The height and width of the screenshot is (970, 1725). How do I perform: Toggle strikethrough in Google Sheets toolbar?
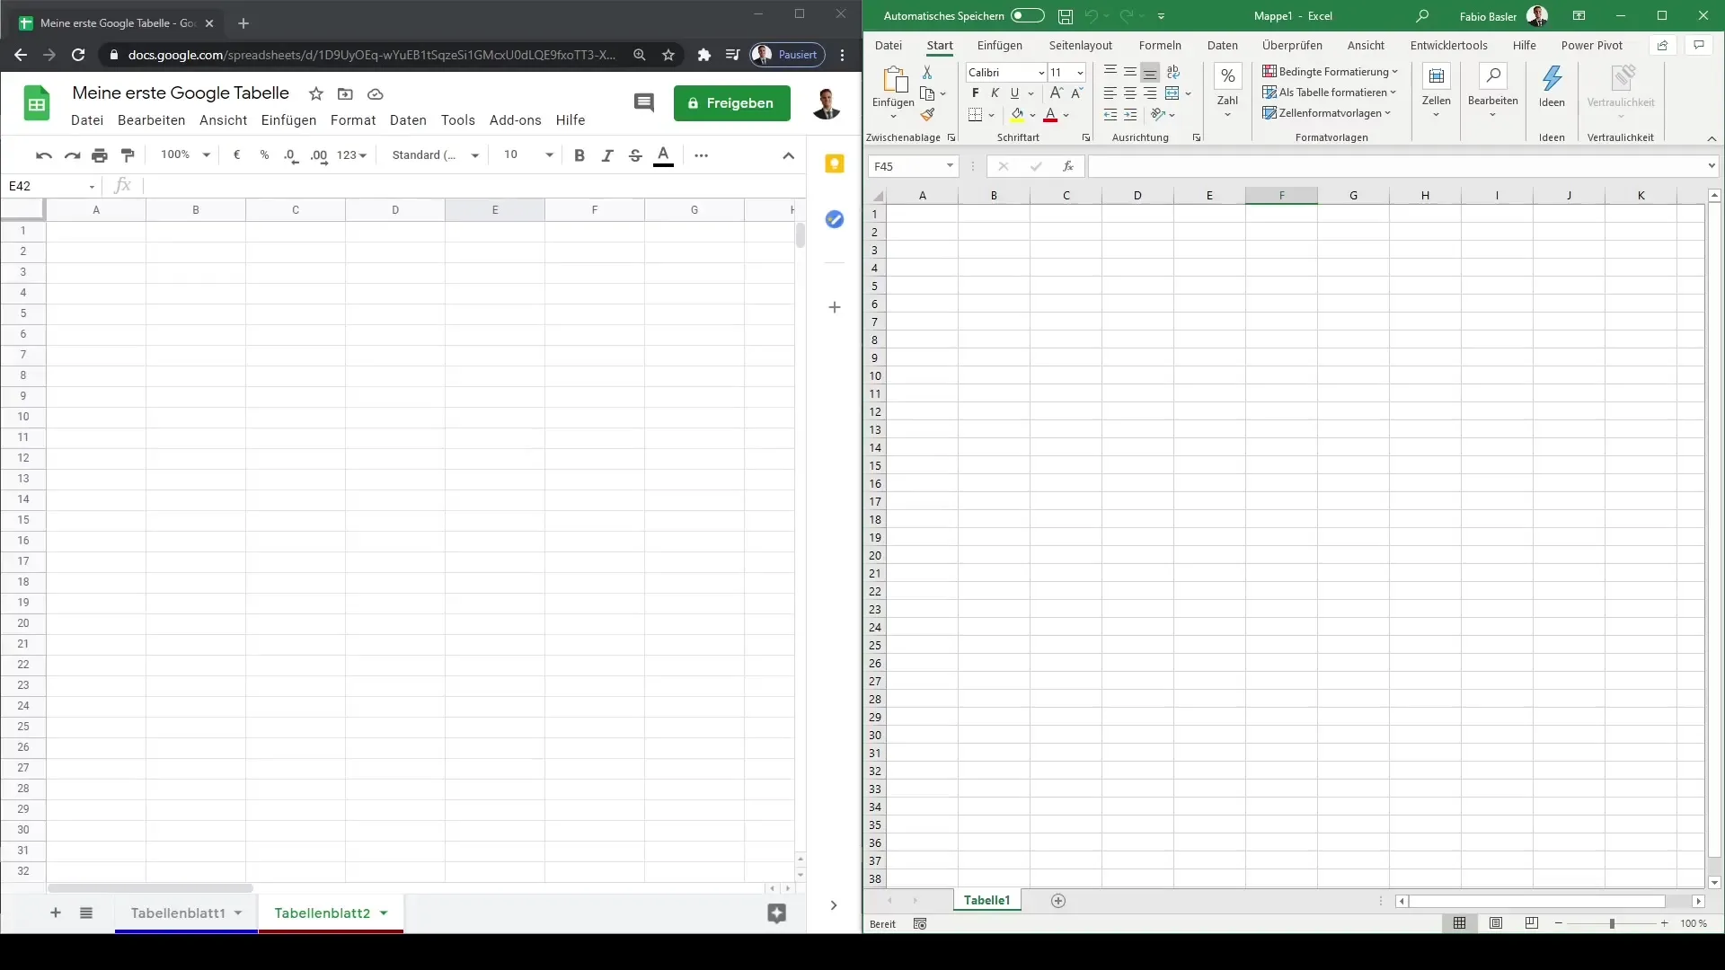point(635,155)
